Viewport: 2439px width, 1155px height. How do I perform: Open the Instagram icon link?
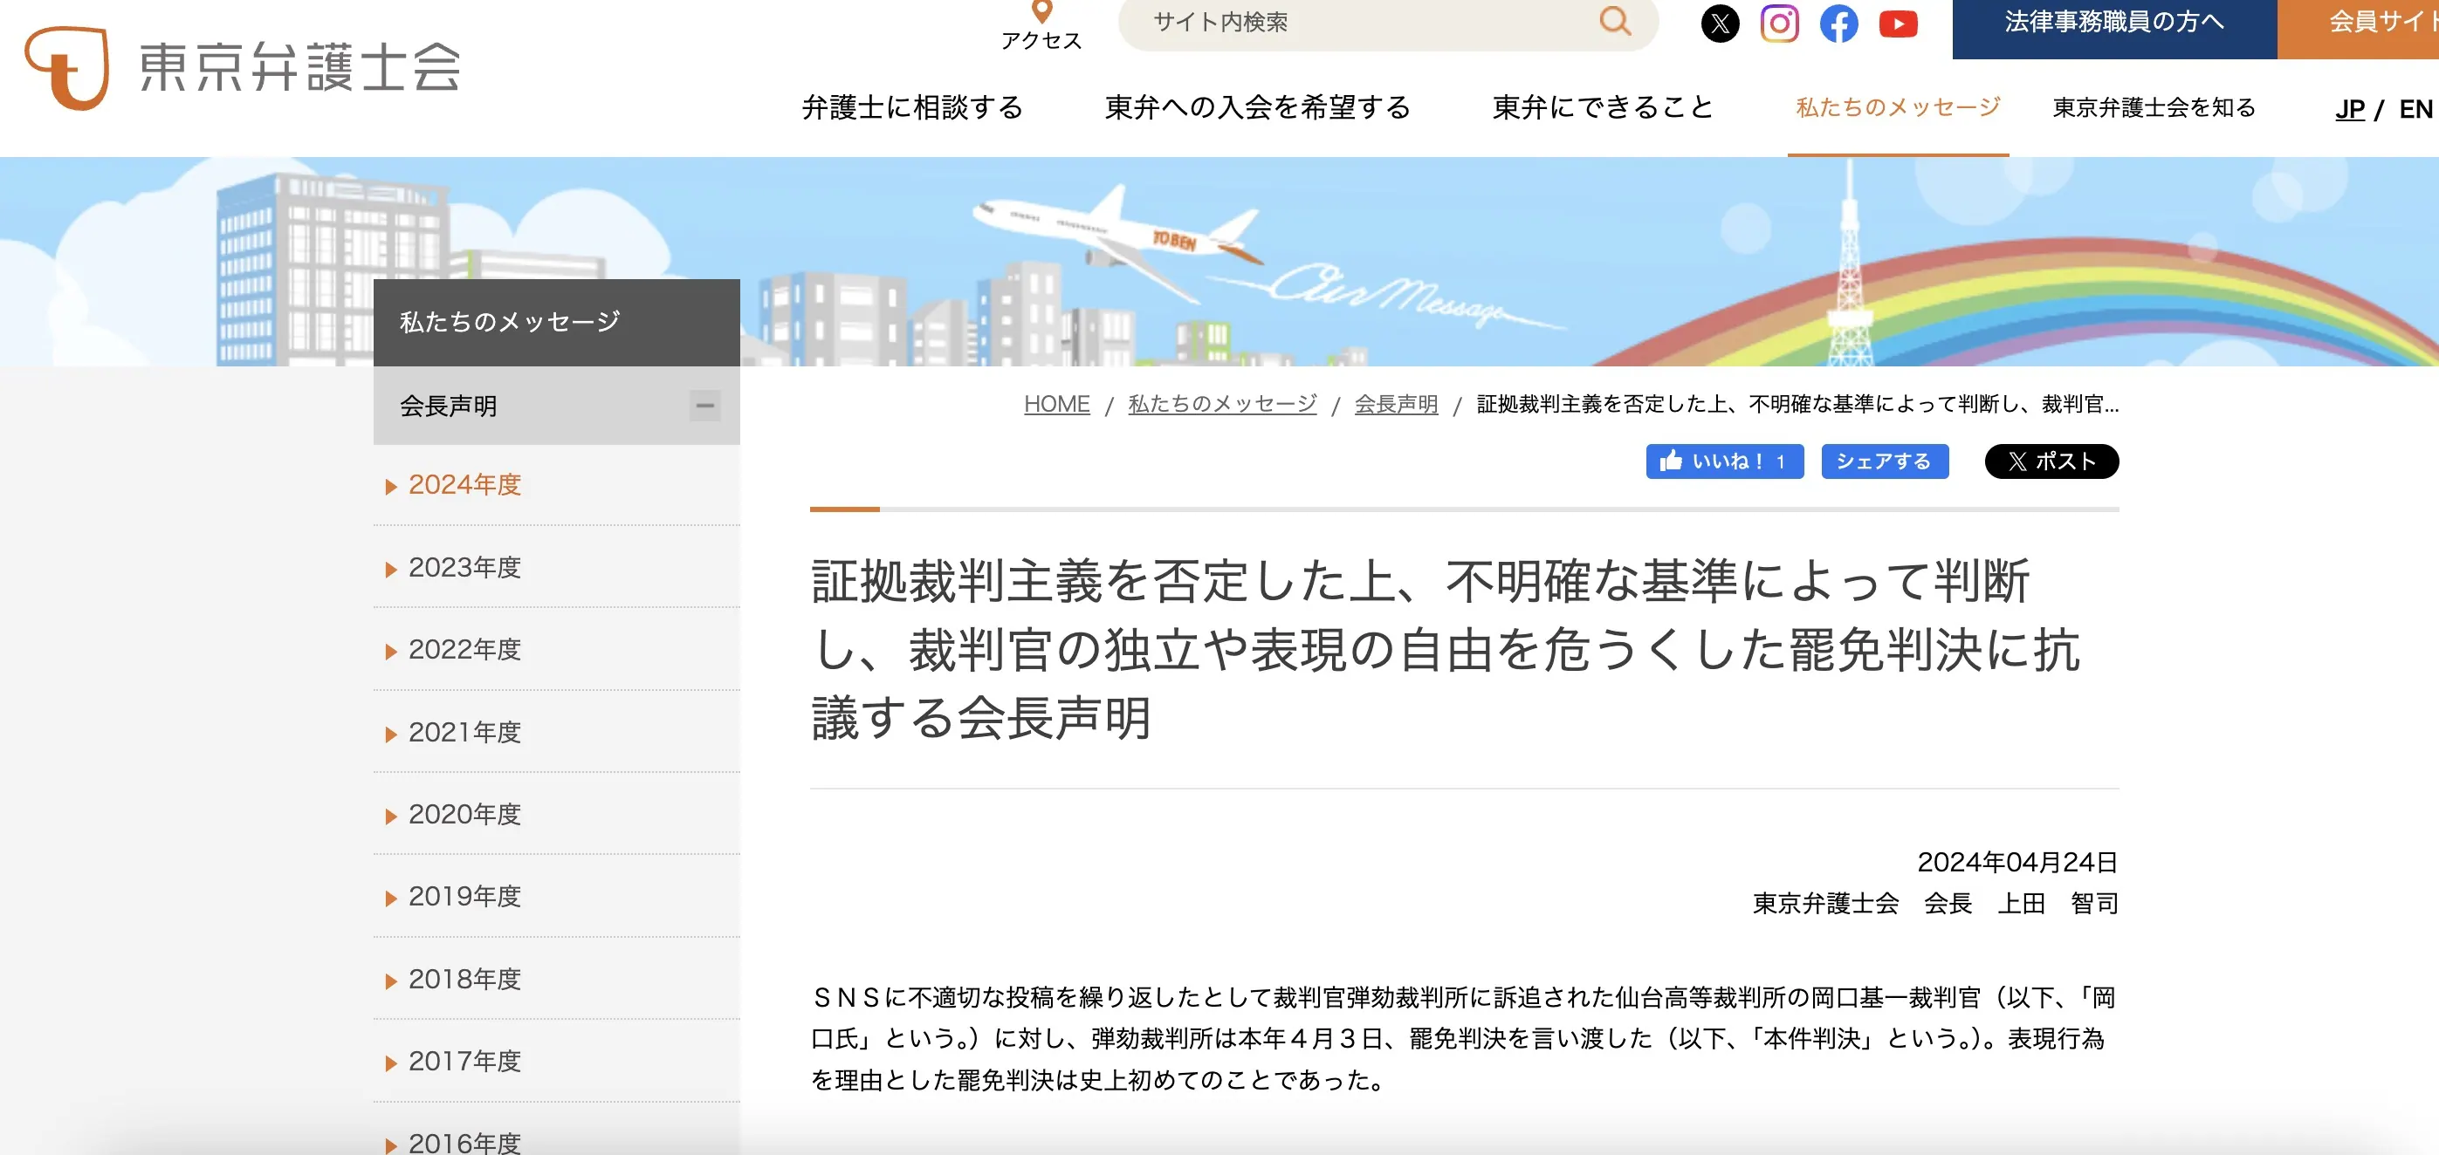(x=1779, y=24)
